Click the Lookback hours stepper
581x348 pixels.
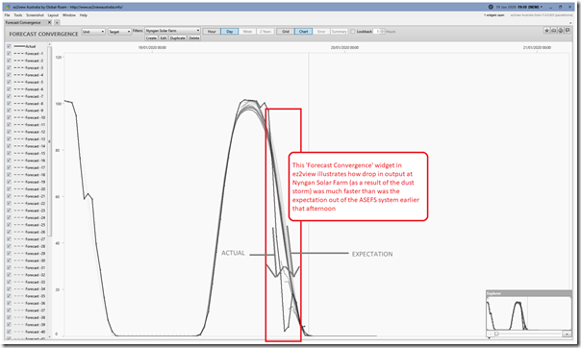point(383,32)
